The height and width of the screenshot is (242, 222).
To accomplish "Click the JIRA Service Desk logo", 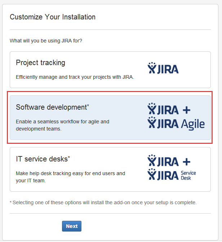I will pos(172,175).
